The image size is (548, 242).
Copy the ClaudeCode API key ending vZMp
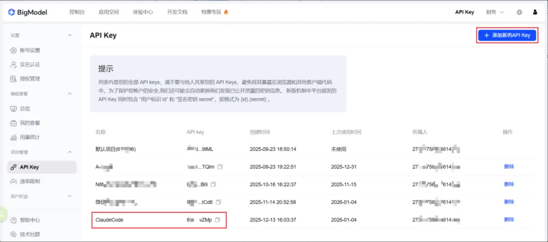click(217, 220)
